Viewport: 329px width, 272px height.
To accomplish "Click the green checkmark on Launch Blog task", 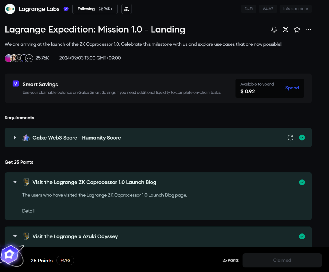I will pos(302,182).
